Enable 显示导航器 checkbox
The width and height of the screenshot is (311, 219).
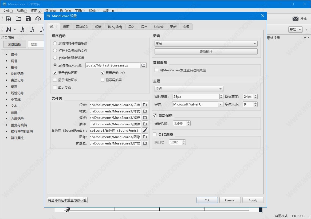pos(102,80)
